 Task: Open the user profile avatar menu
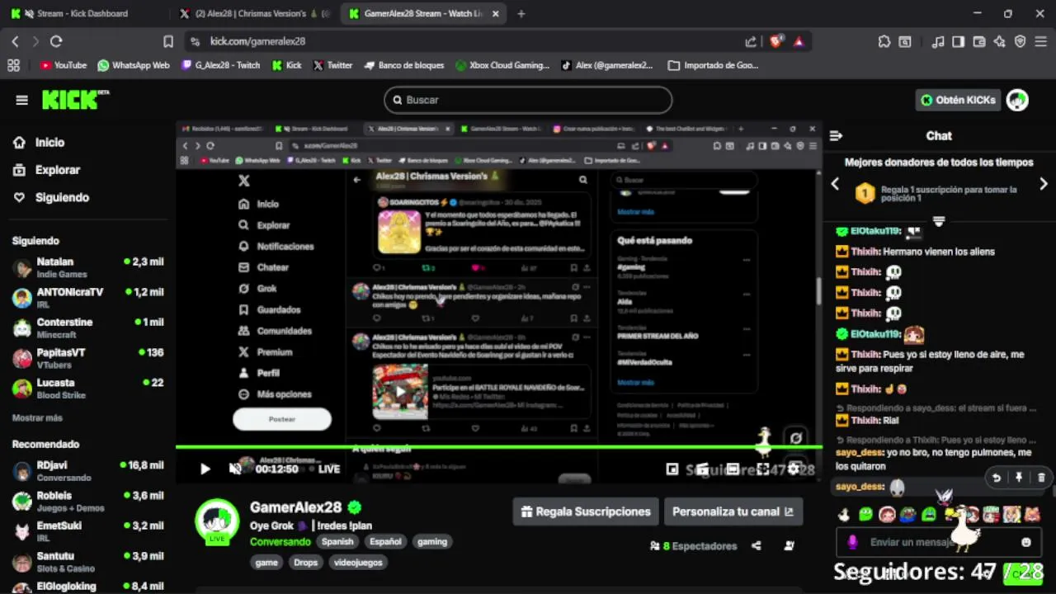1017,100
